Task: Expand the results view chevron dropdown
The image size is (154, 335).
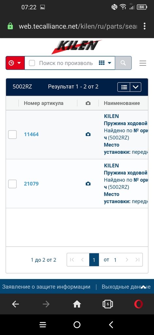Action: pyautogui.click(x=136, y=87)
